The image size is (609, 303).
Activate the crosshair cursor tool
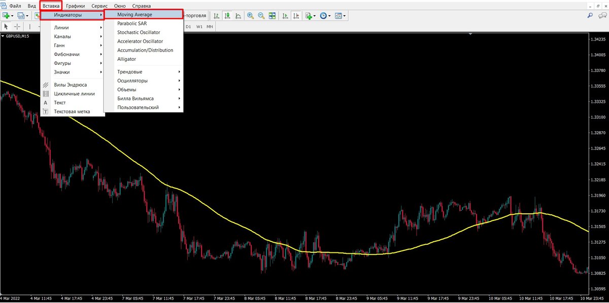coord(16,26)
